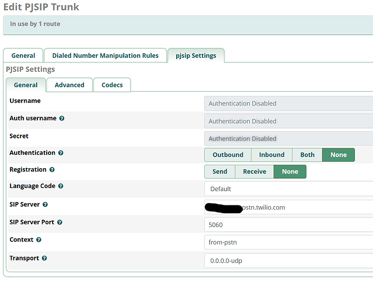This screenshot has width=373, height=292.
Task: Open the Language Code Default dropdown
Action: pos(288,189)
